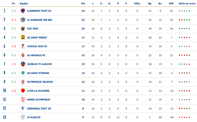The height and width of the screenshot is (122, 197).
Task: Open the JS AJACCIO team link
Action: [x=34, y=117]
